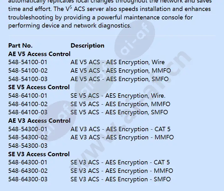Click the Part No. column header

[x=20, y=46]
